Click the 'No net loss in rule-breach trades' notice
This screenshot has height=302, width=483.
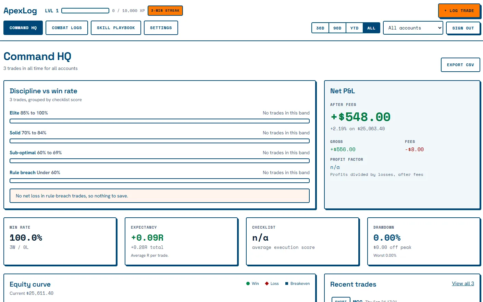click(x=160, y=196)
